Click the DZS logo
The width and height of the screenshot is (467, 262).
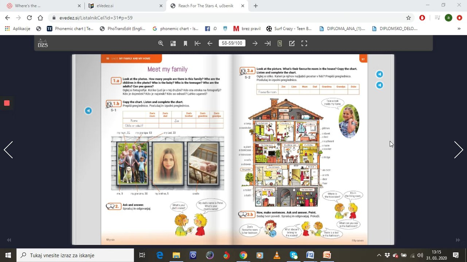(43, 43)
